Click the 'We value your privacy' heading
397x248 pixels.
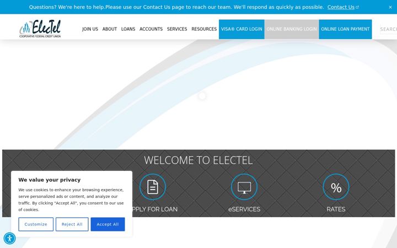point(50,180)
